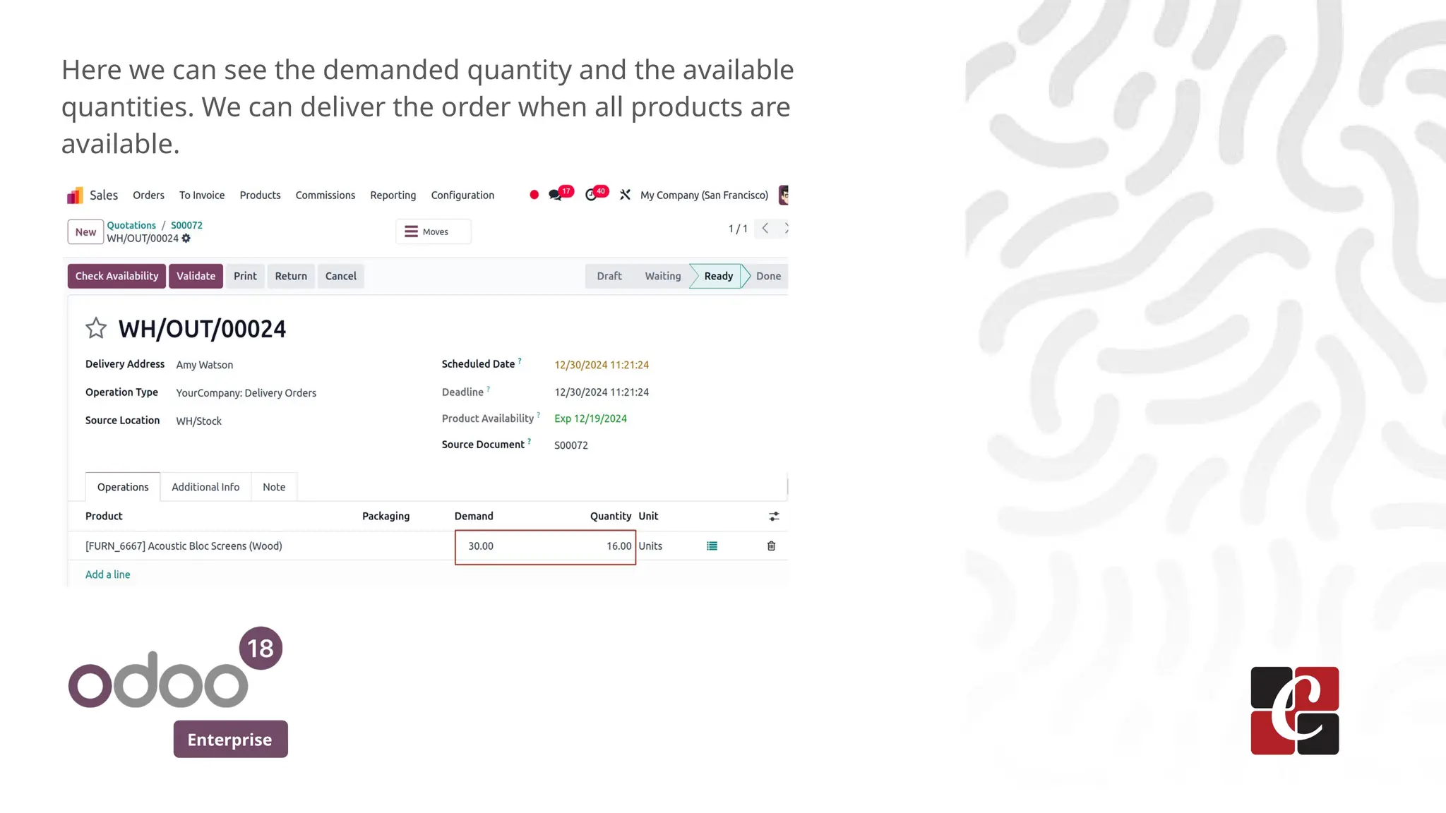Select the Waiting status stage
Image resolution: width=1446 pixels, height=813 pixels.
coord(663,277)
